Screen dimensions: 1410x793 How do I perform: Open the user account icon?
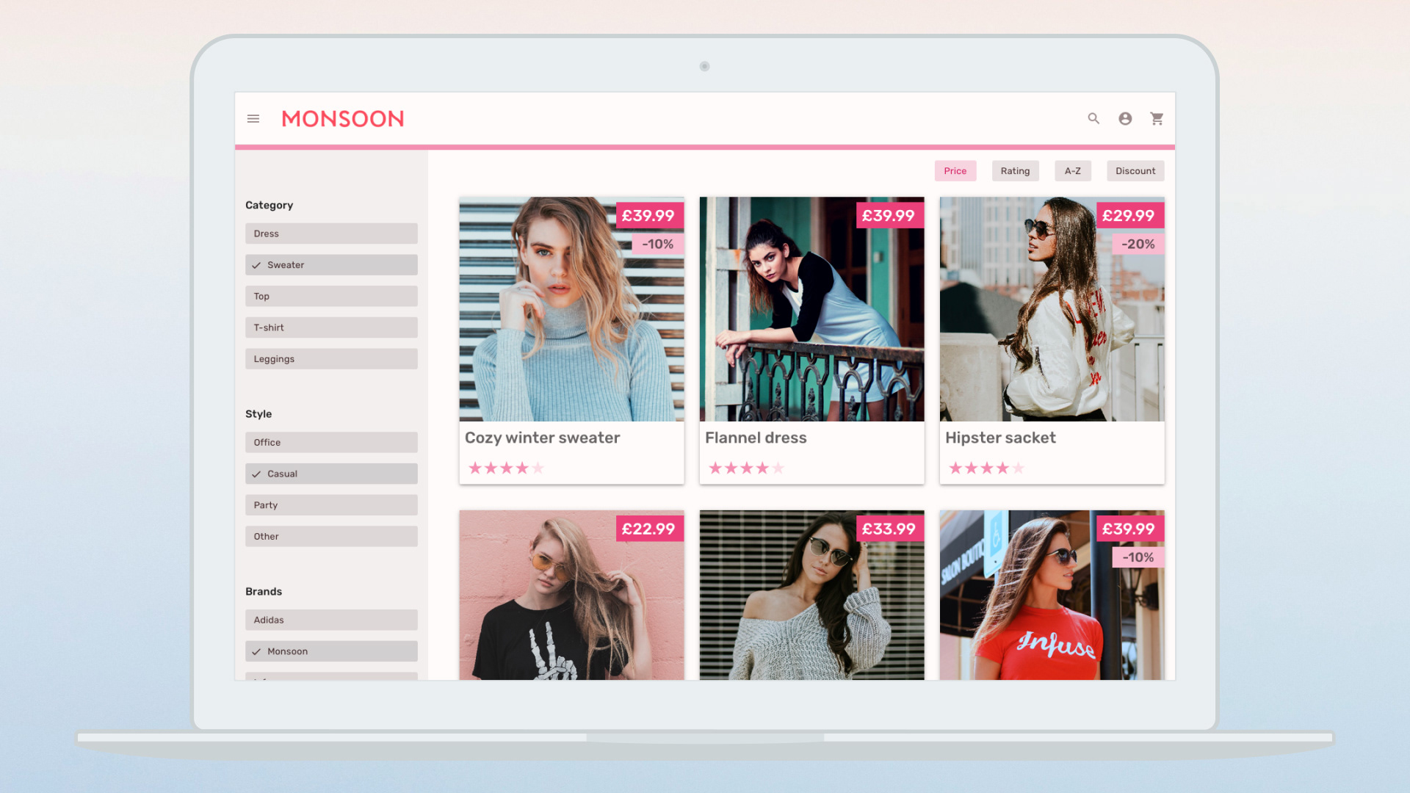[x=1125, y=118]
